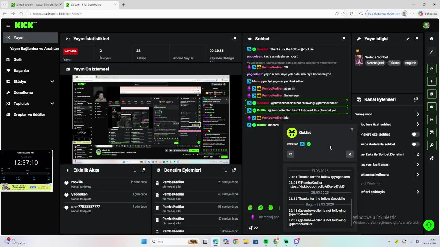Open the Yasaklanmış kelimeler chevron
This screenshot has width=440, height=247.
[418, 175]
